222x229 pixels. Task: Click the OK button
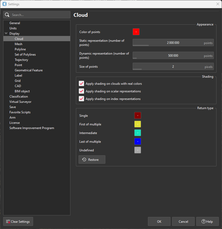pyautogui.click(x=159, y=222)
